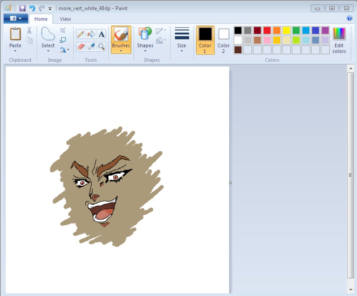Open the Paint file menu button
The height and width of the screenshot is (296, 357).
coord(16,18)
